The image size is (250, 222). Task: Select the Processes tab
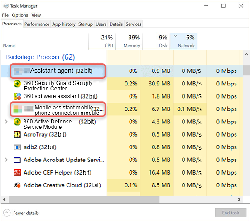coord(12,24)
